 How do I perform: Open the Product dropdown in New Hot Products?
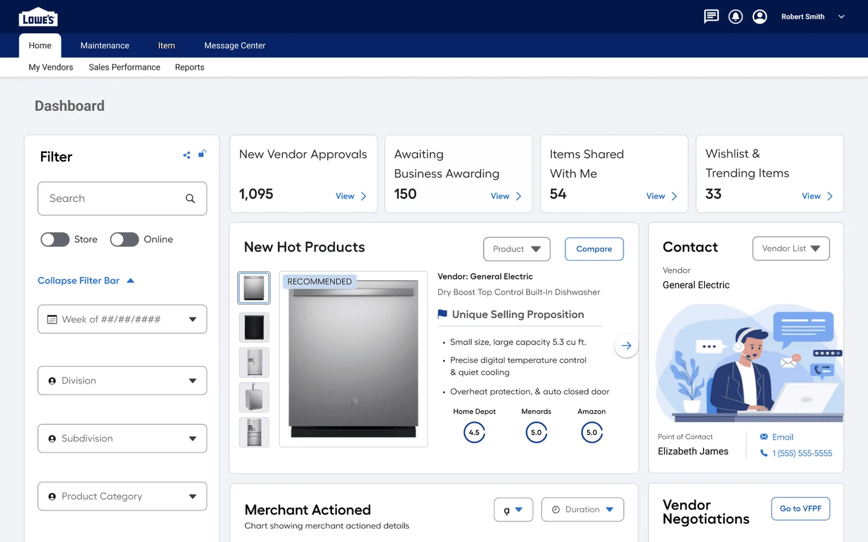[x=517, y=249]
